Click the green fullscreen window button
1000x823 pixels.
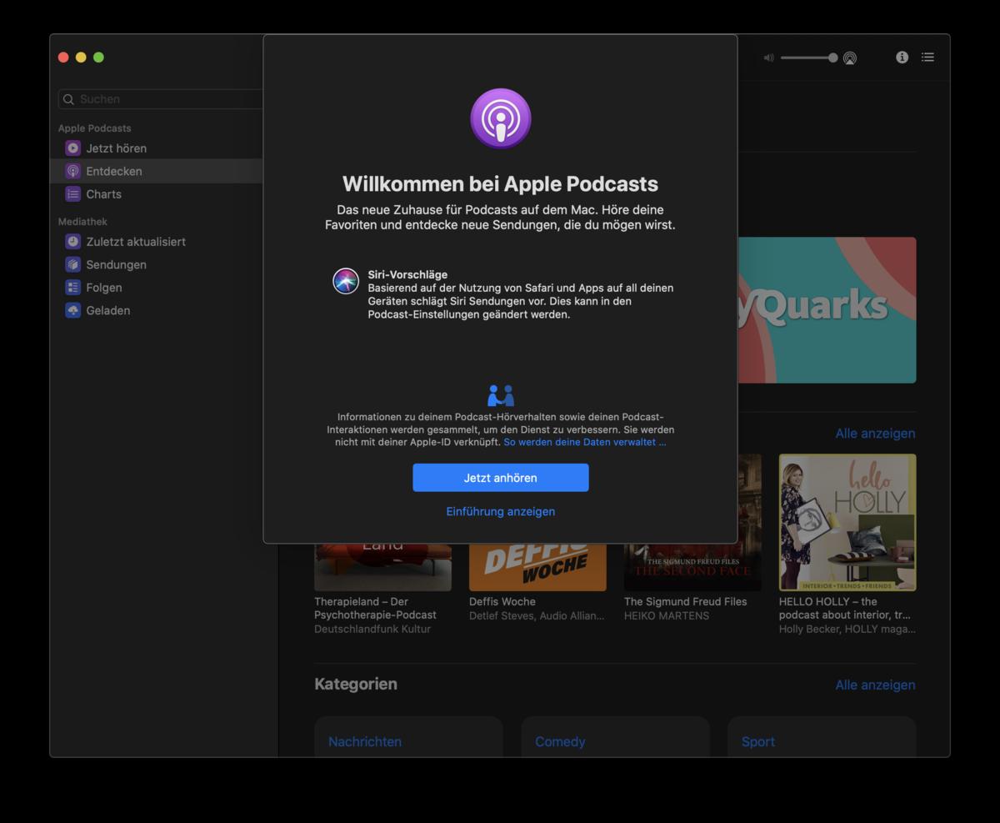98,58
